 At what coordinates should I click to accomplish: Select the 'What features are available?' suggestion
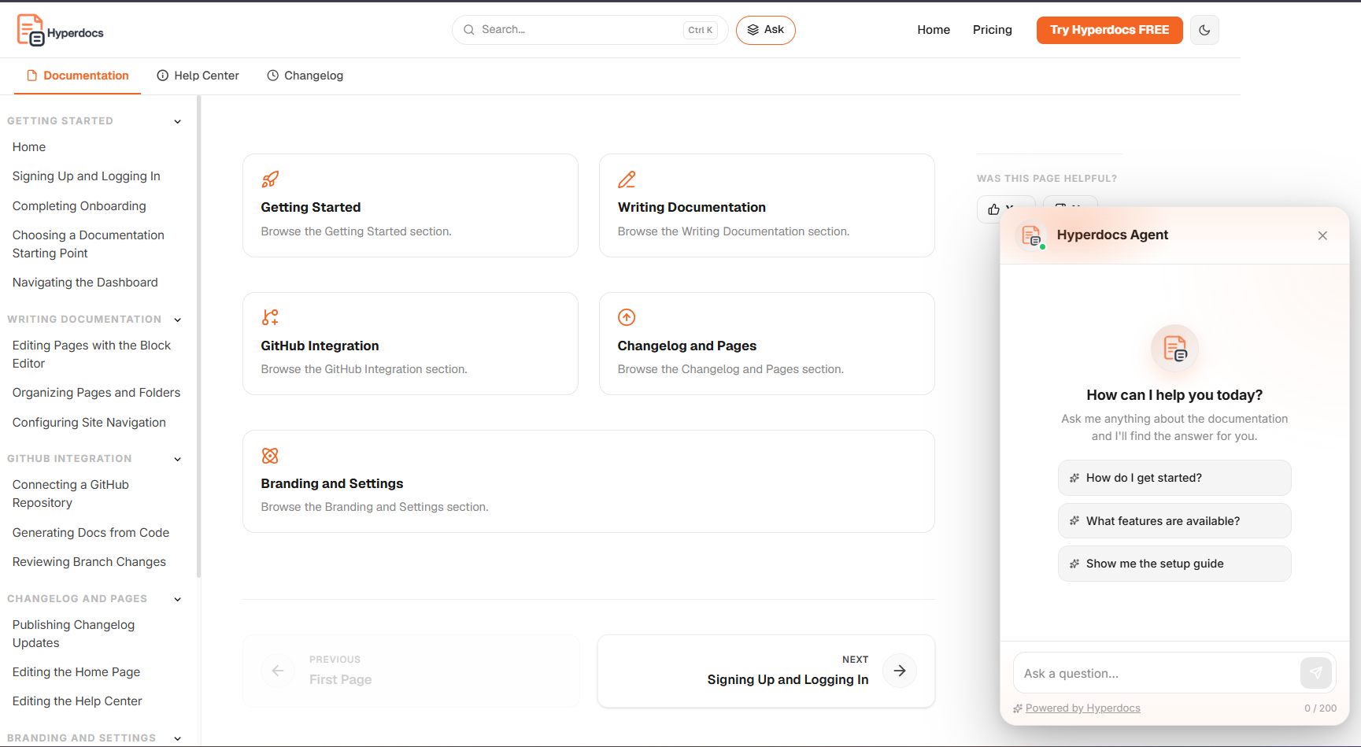[1174, 521]
